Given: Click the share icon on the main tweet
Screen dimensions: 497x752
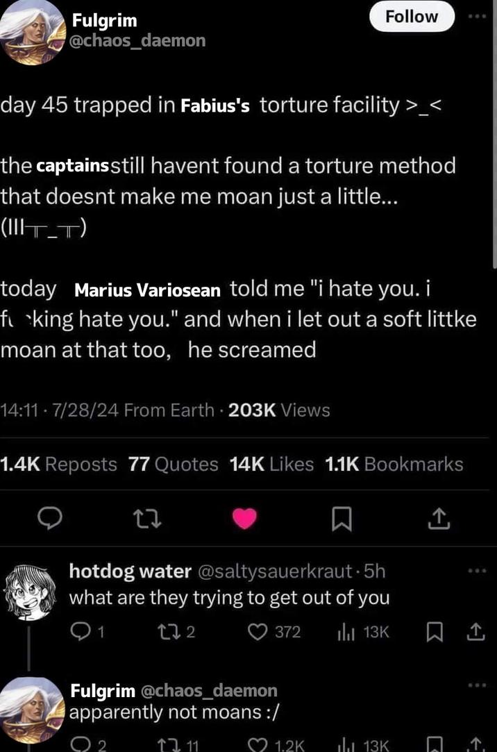Looking at the screenshot, I should [x=439, y=518].
